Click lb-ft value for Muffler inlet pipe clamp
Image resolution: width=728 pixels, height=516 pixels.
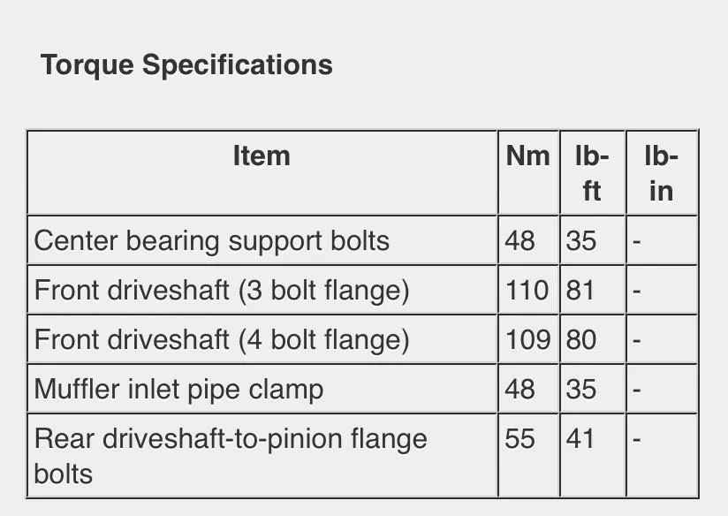(x=581, y=389)
